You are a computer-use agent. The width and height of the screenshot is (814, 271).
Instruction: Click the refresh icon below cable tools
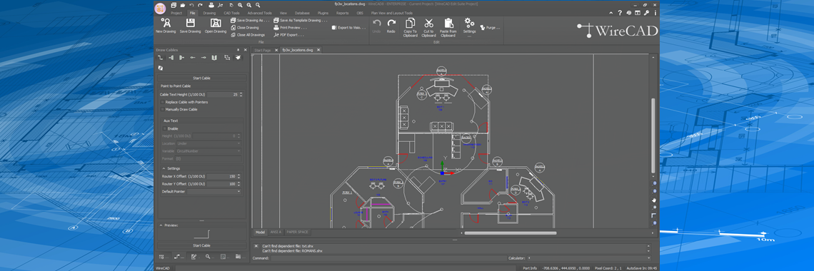161,68
